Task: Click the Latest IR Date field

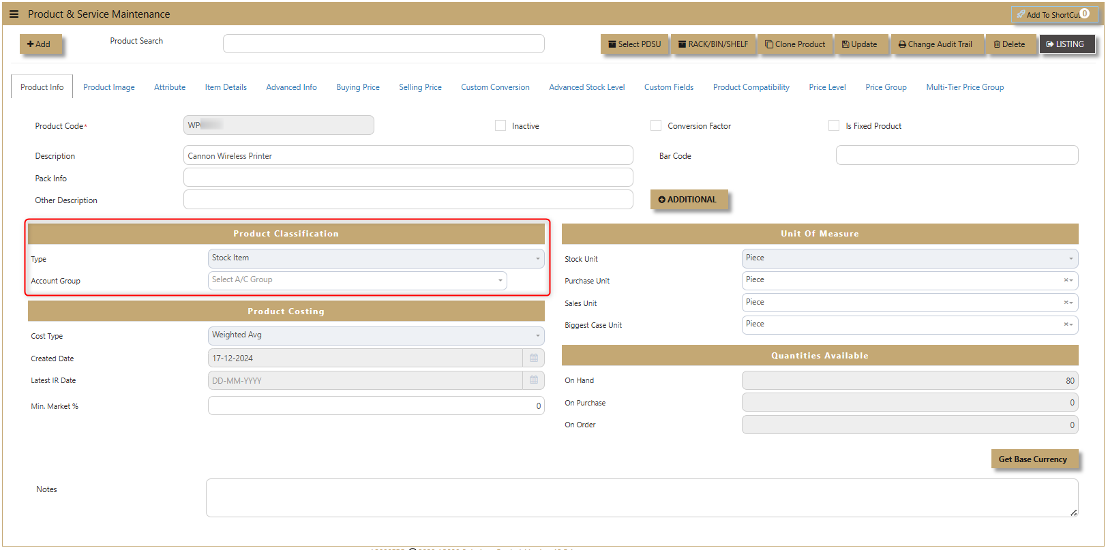Action: (365, 380)
